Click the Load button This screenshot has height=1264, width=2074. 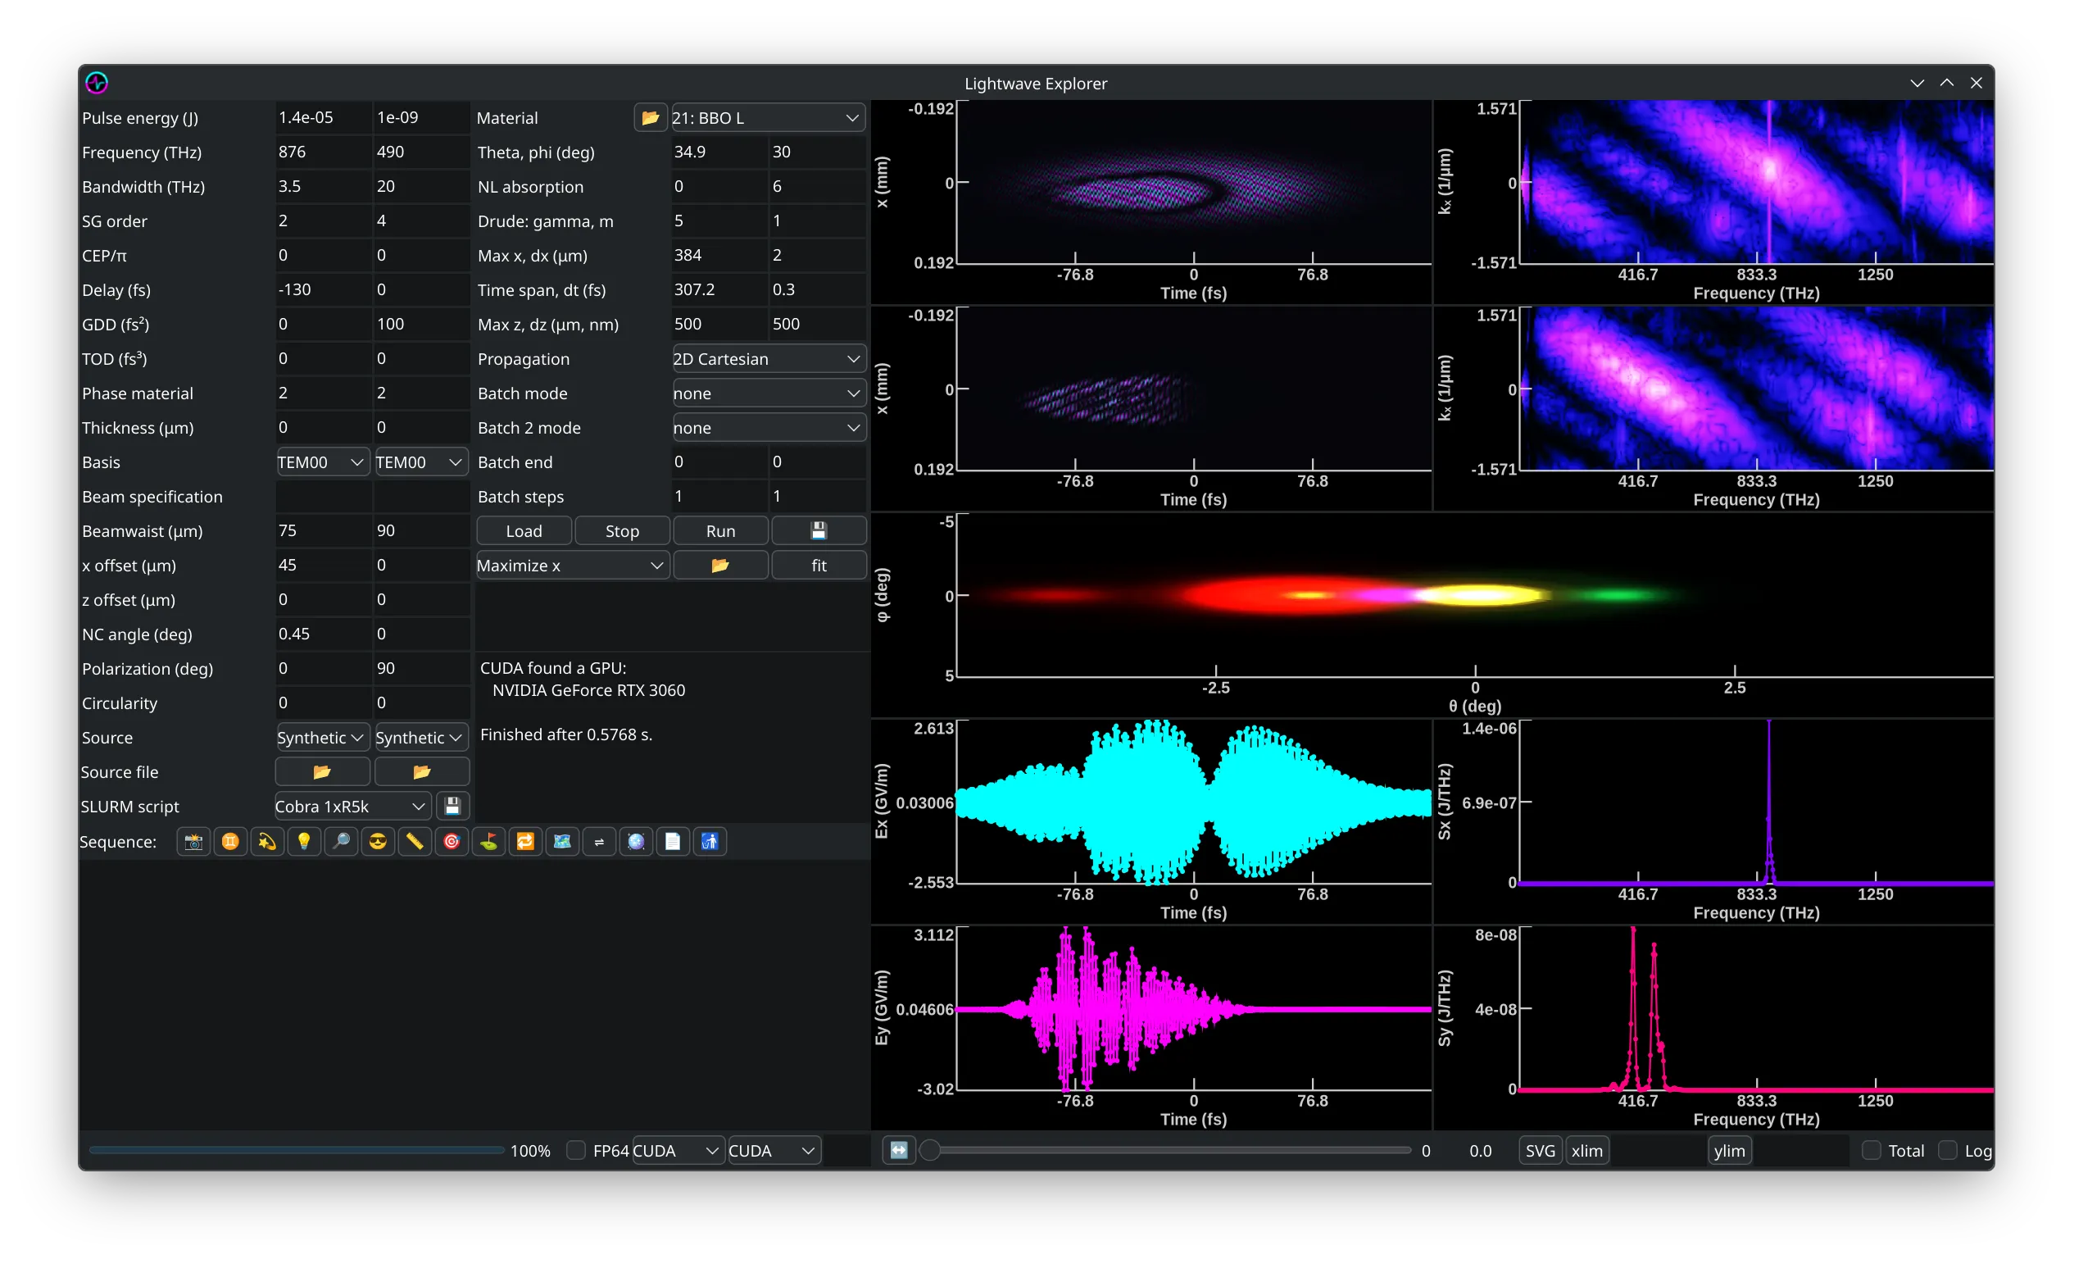pyautogui.click(x=524, y=530)
